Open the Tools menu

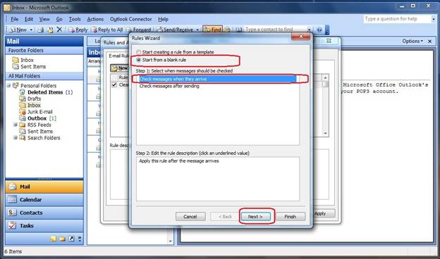click(x=75, y=19)
